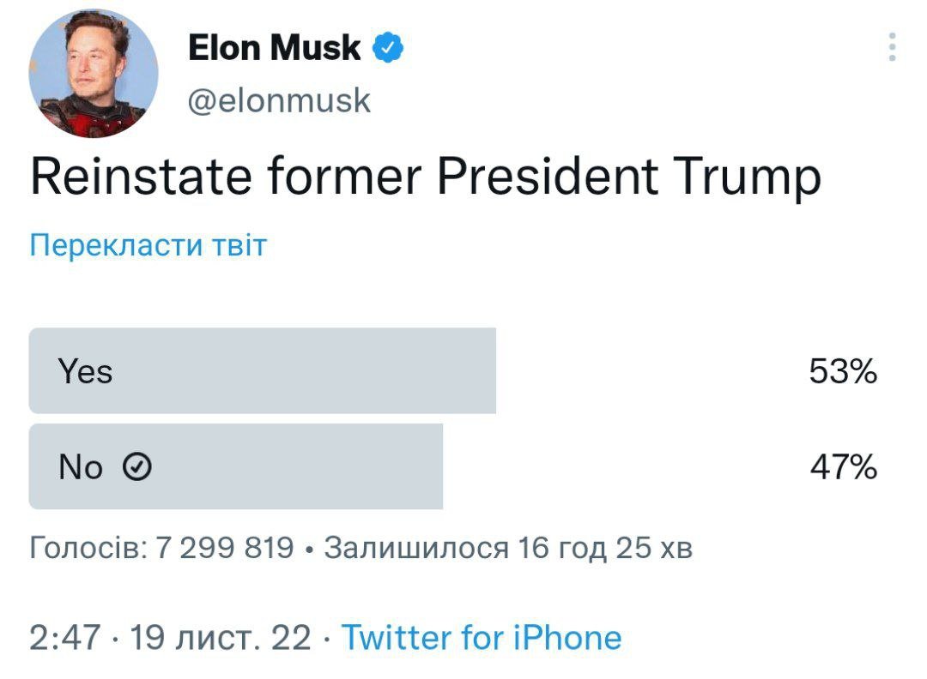Viewport: 927px width, 679px height.
Task: Open Elon Musk's profile avatar photo
Action: tap(94, 73)
